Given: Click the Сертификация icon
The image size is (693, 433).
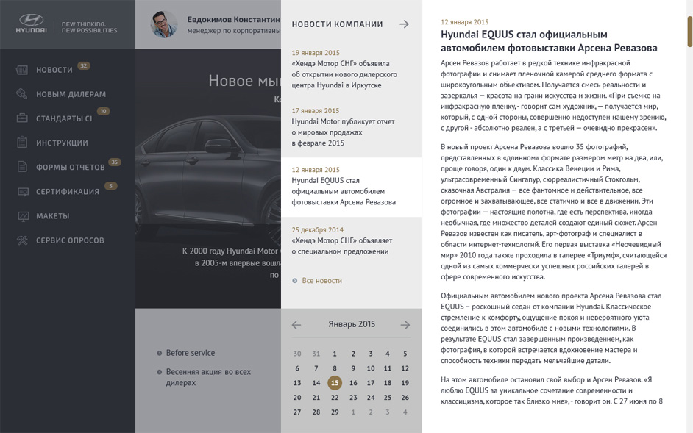Looking at the screenshot, I should (x=22, y=192).
